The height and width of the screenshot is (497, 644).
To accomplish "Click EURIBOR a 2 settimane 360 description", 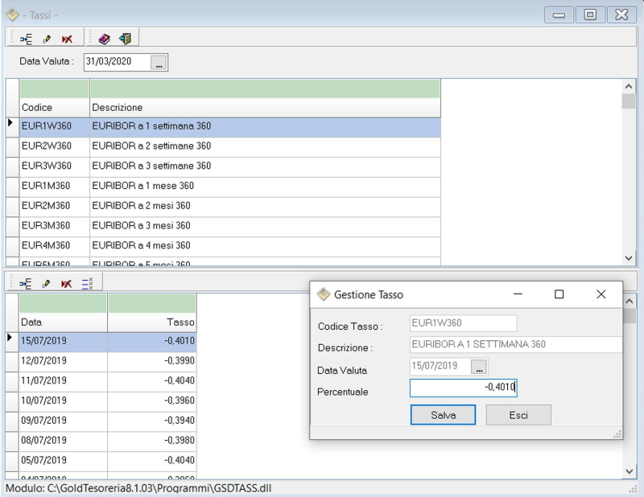I will tap(151, 146).
